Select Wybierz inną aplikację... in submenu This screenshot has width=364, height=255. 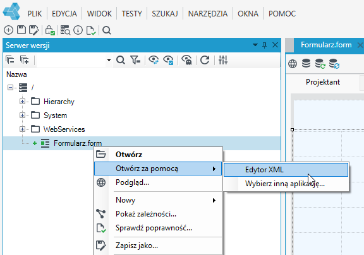point(286,184)
